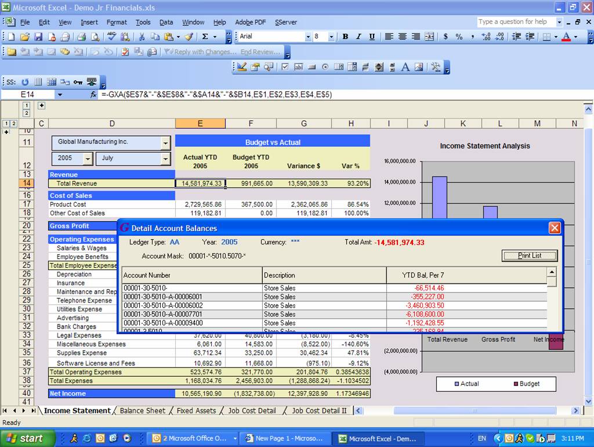
Task: Print the sheet using the printer icon
Action: coord(81,37)
